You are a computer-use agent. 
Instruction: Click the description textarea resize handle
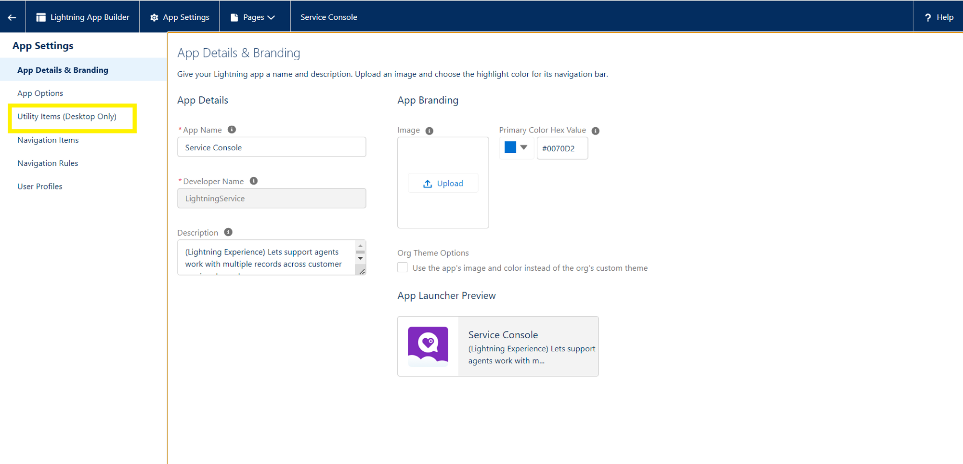coord(362,271)
